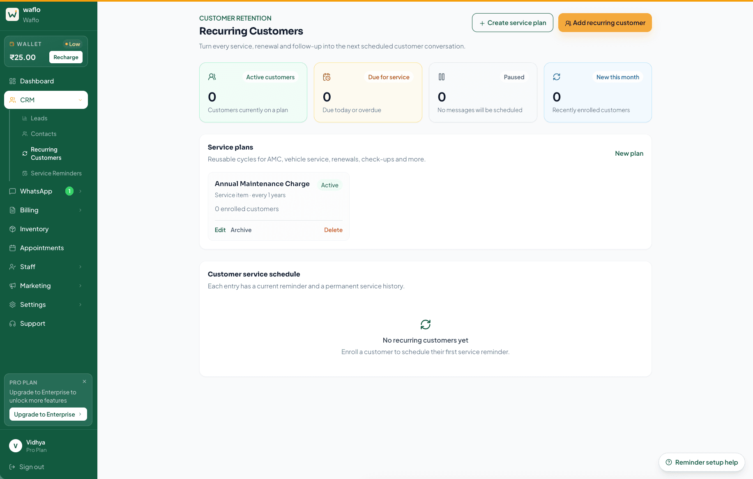Click the Inventory box icon
Image resolution: width=753 pixels, height=479 pixels.
(x=12, y=229)
